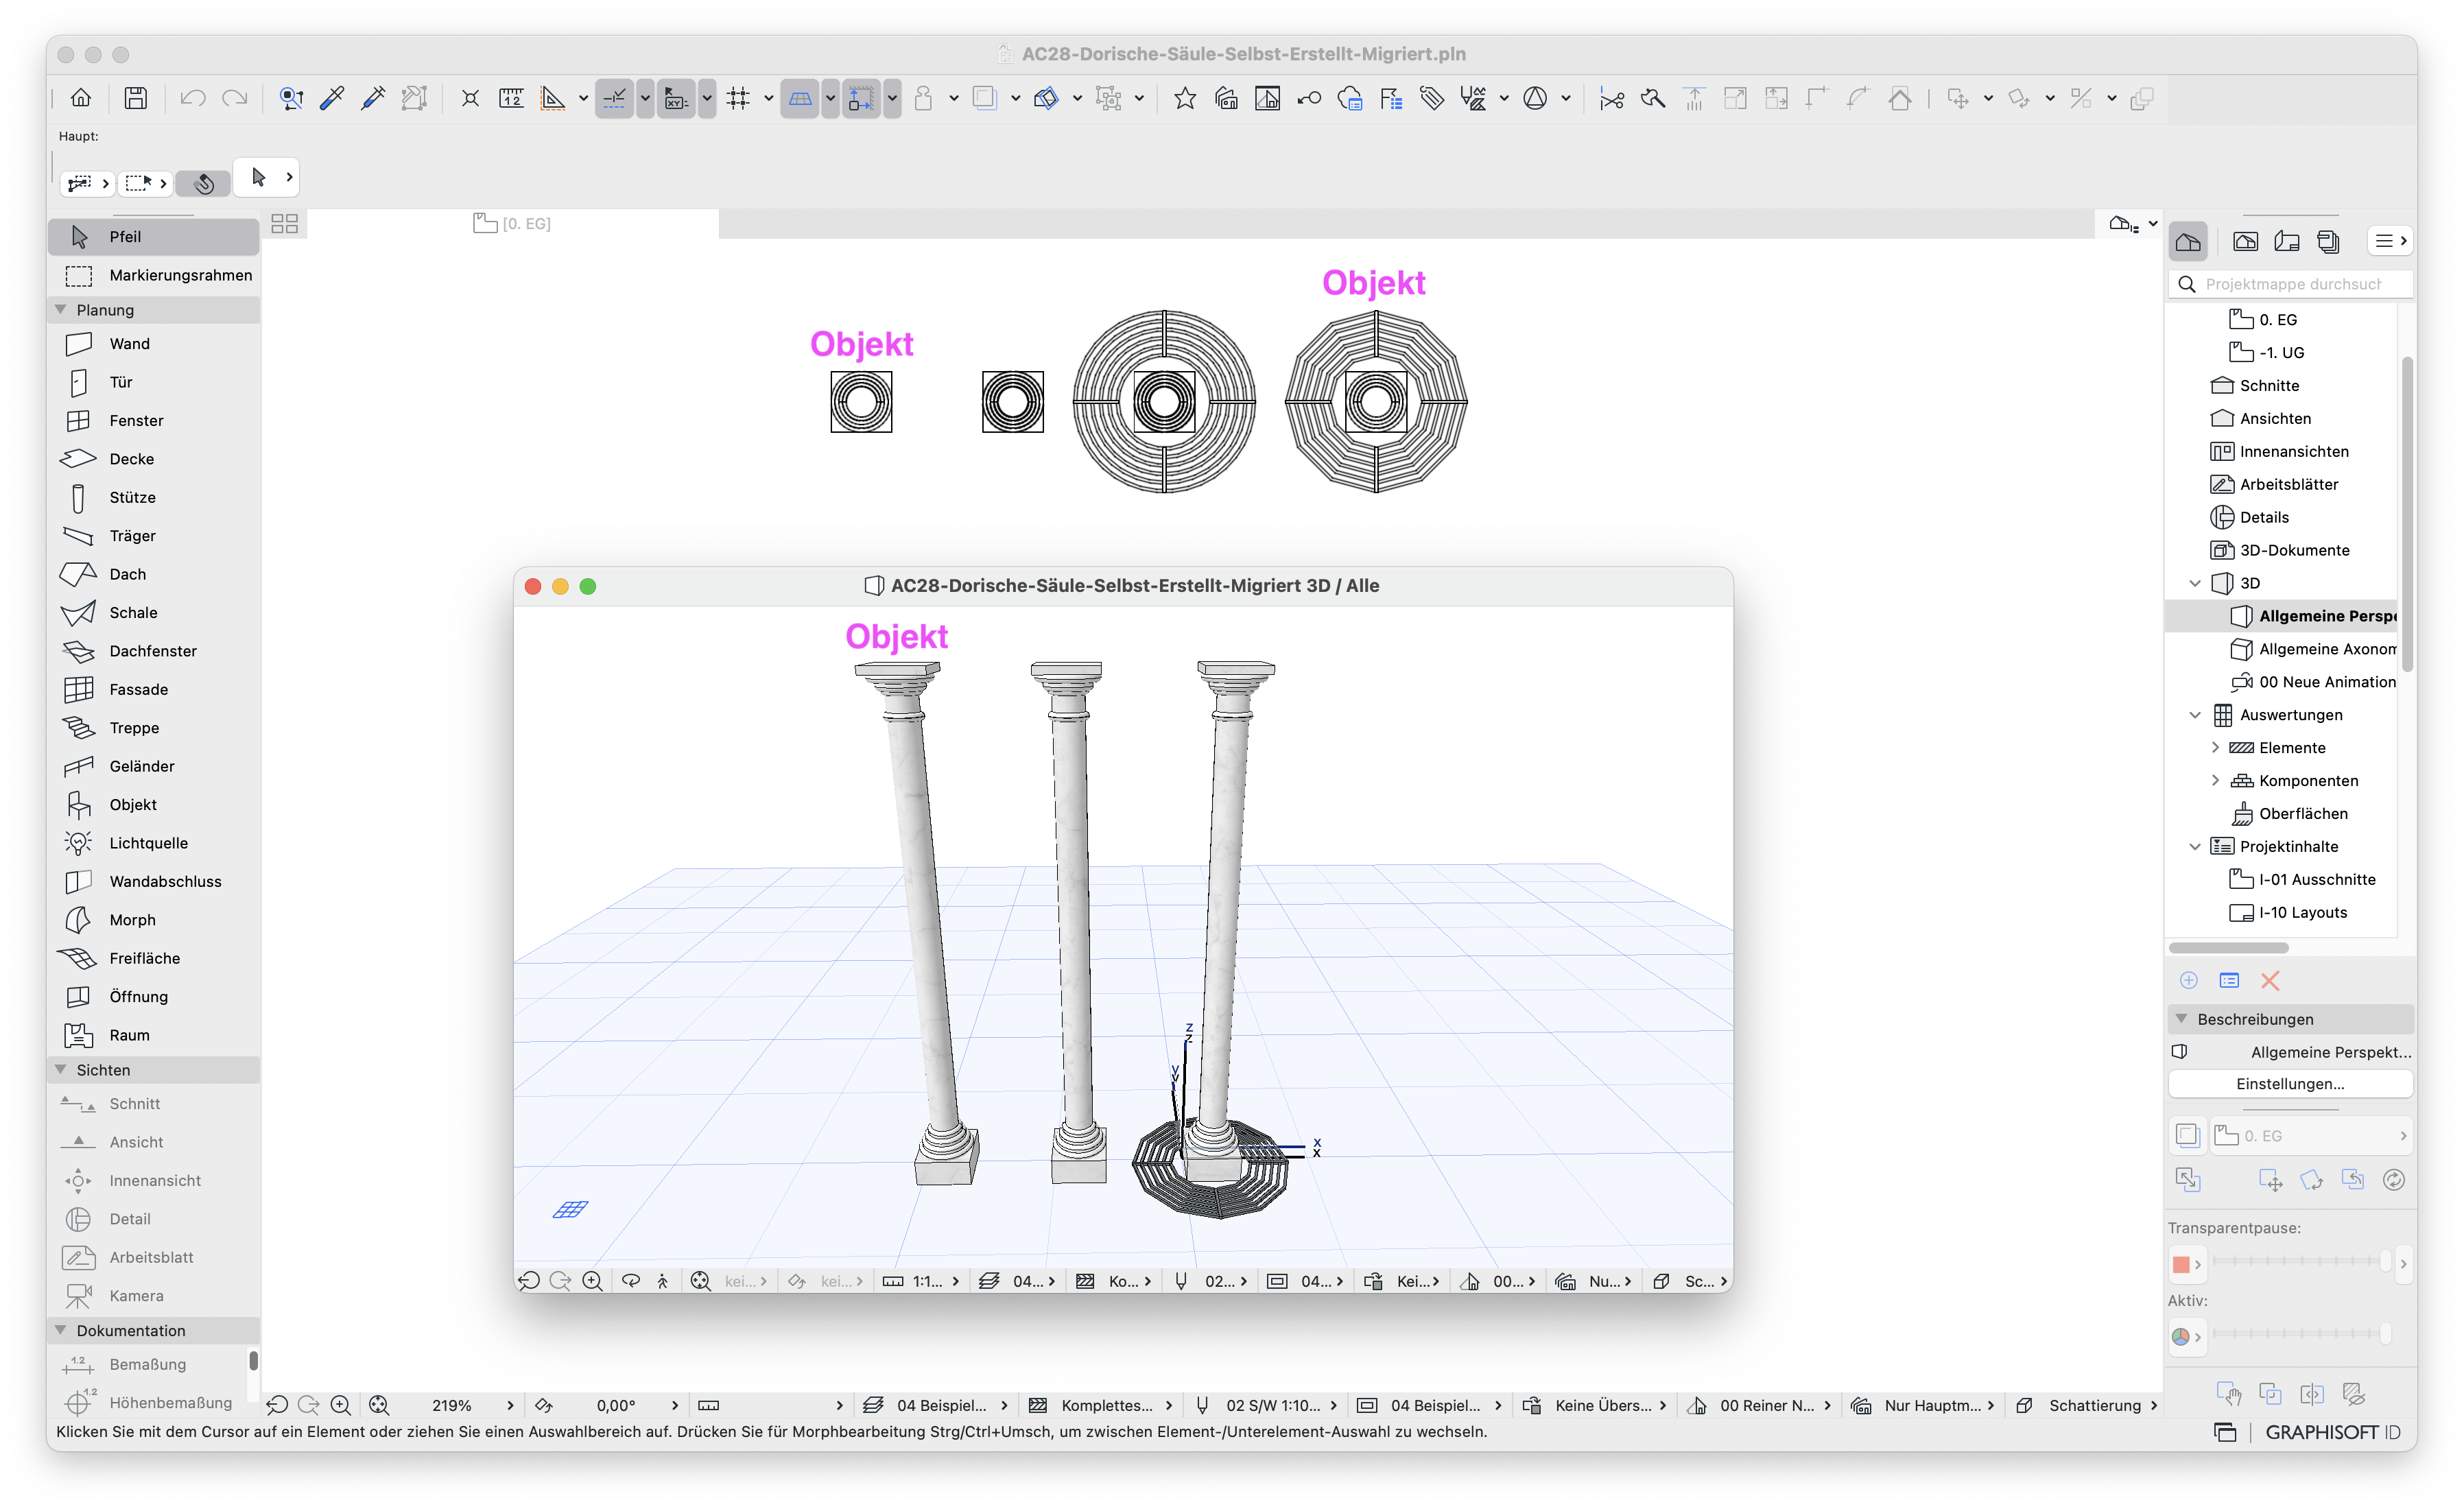Open the grid snap dropdown arrow
Screen dimensions: 2464x1509
(768, 98)
